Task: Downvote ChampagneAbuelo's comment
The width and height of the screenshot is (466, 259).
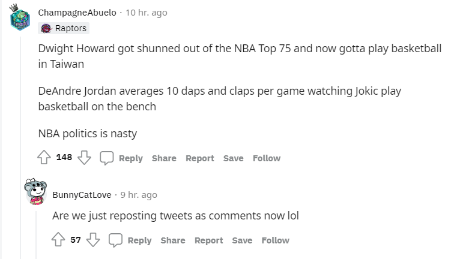Action: (85, 158)
